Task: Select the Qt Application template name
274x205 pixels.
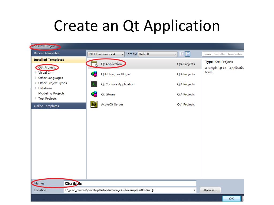Action: (x=111, y=64)
